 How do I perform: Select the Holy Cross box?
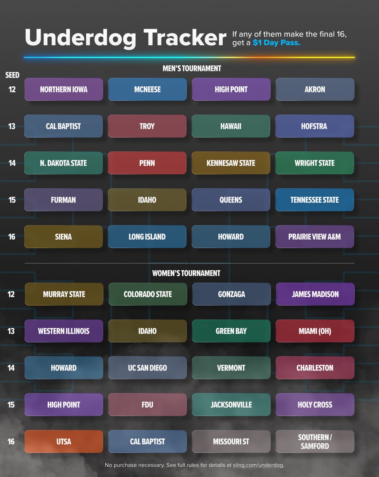[315, 405]
